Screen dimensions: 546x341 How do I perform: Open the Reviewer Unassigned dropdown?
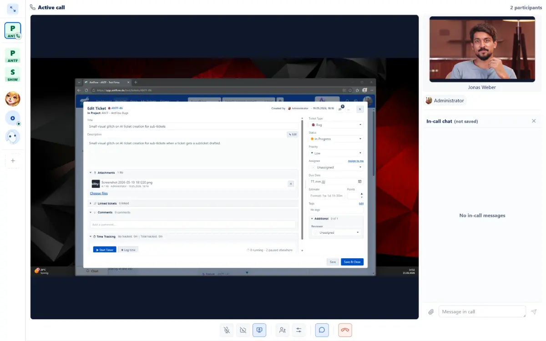(x=336, y=232)
